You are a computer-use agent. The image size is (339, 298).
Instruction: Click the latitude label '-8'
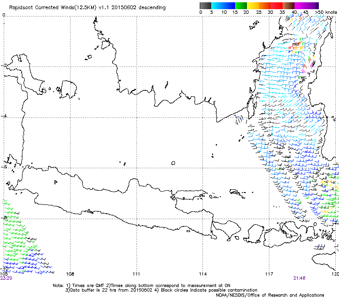4,217
